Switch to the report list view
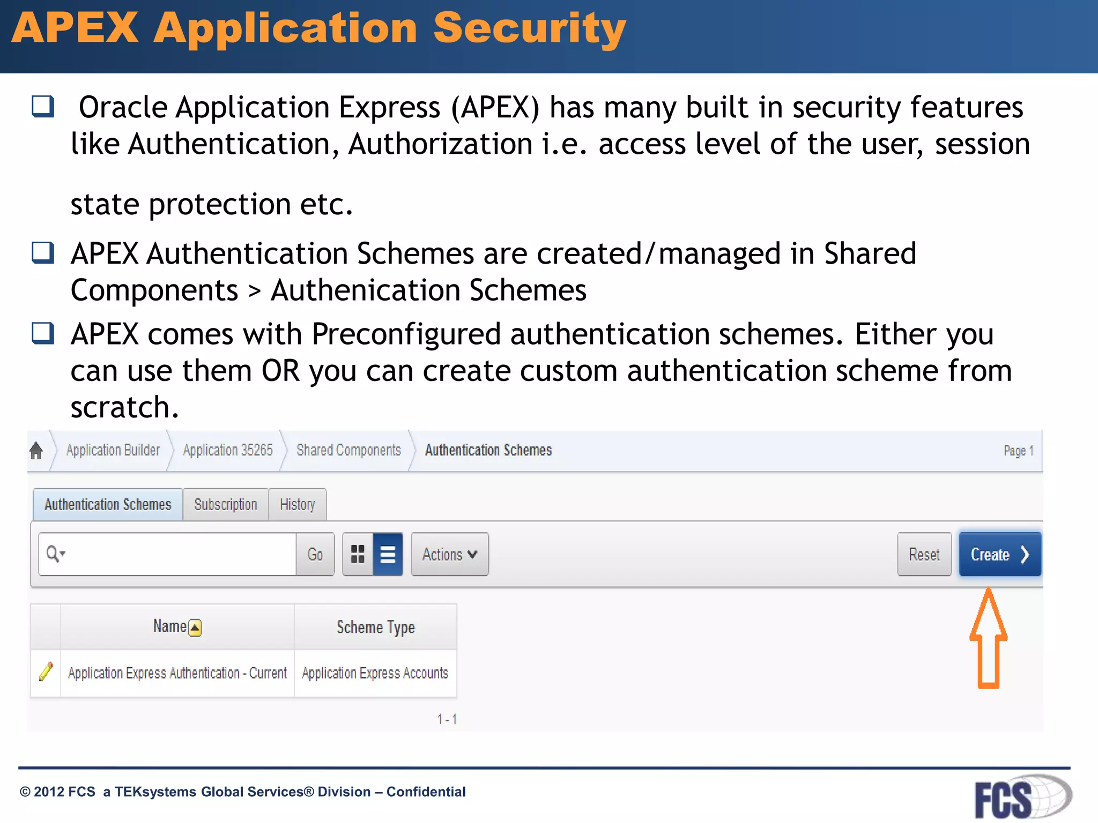This screenshot has width=1098, height=823. pyautogui.click(x=388, y=554)
